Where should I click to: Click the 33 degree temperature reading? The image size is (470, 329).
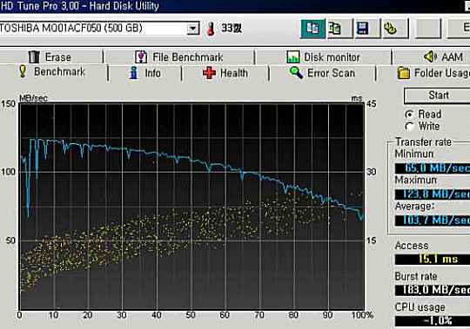[x=232, y=29]
